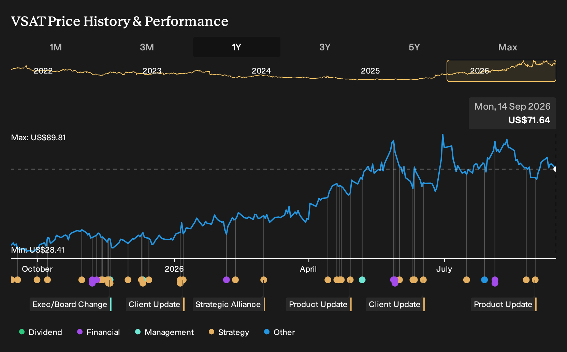Screen dimensions: 567x352
Task: Click the teal Management event dot after April
Action: pyautogui.click(x=362, y=280)
